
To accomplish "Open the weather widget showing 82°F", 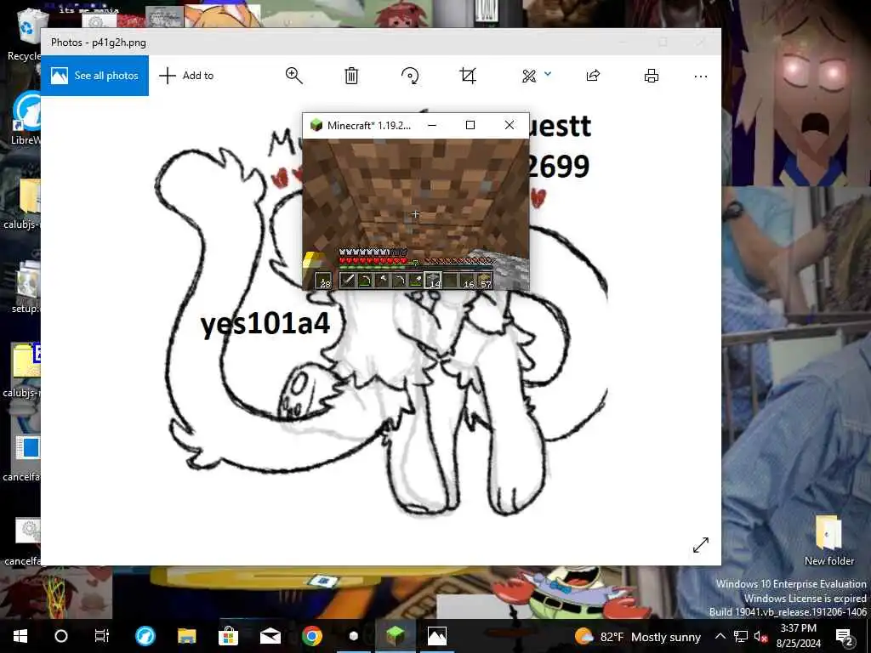I will coord(638,637).
